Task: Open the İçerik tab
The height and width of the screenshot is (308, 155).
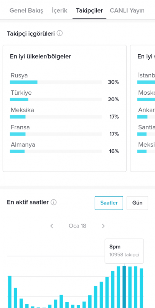Action: [59, 10]
